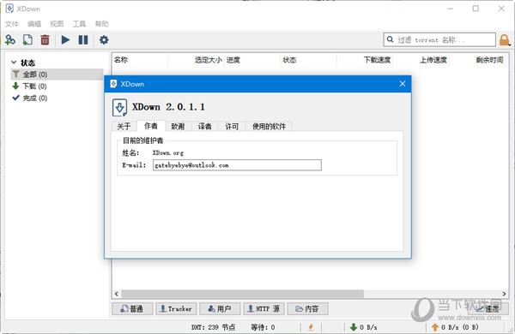The height and width of the screenshot is (334, 515).
Task: Sort by the 进度 column header
Action: [x=251, y=60]
